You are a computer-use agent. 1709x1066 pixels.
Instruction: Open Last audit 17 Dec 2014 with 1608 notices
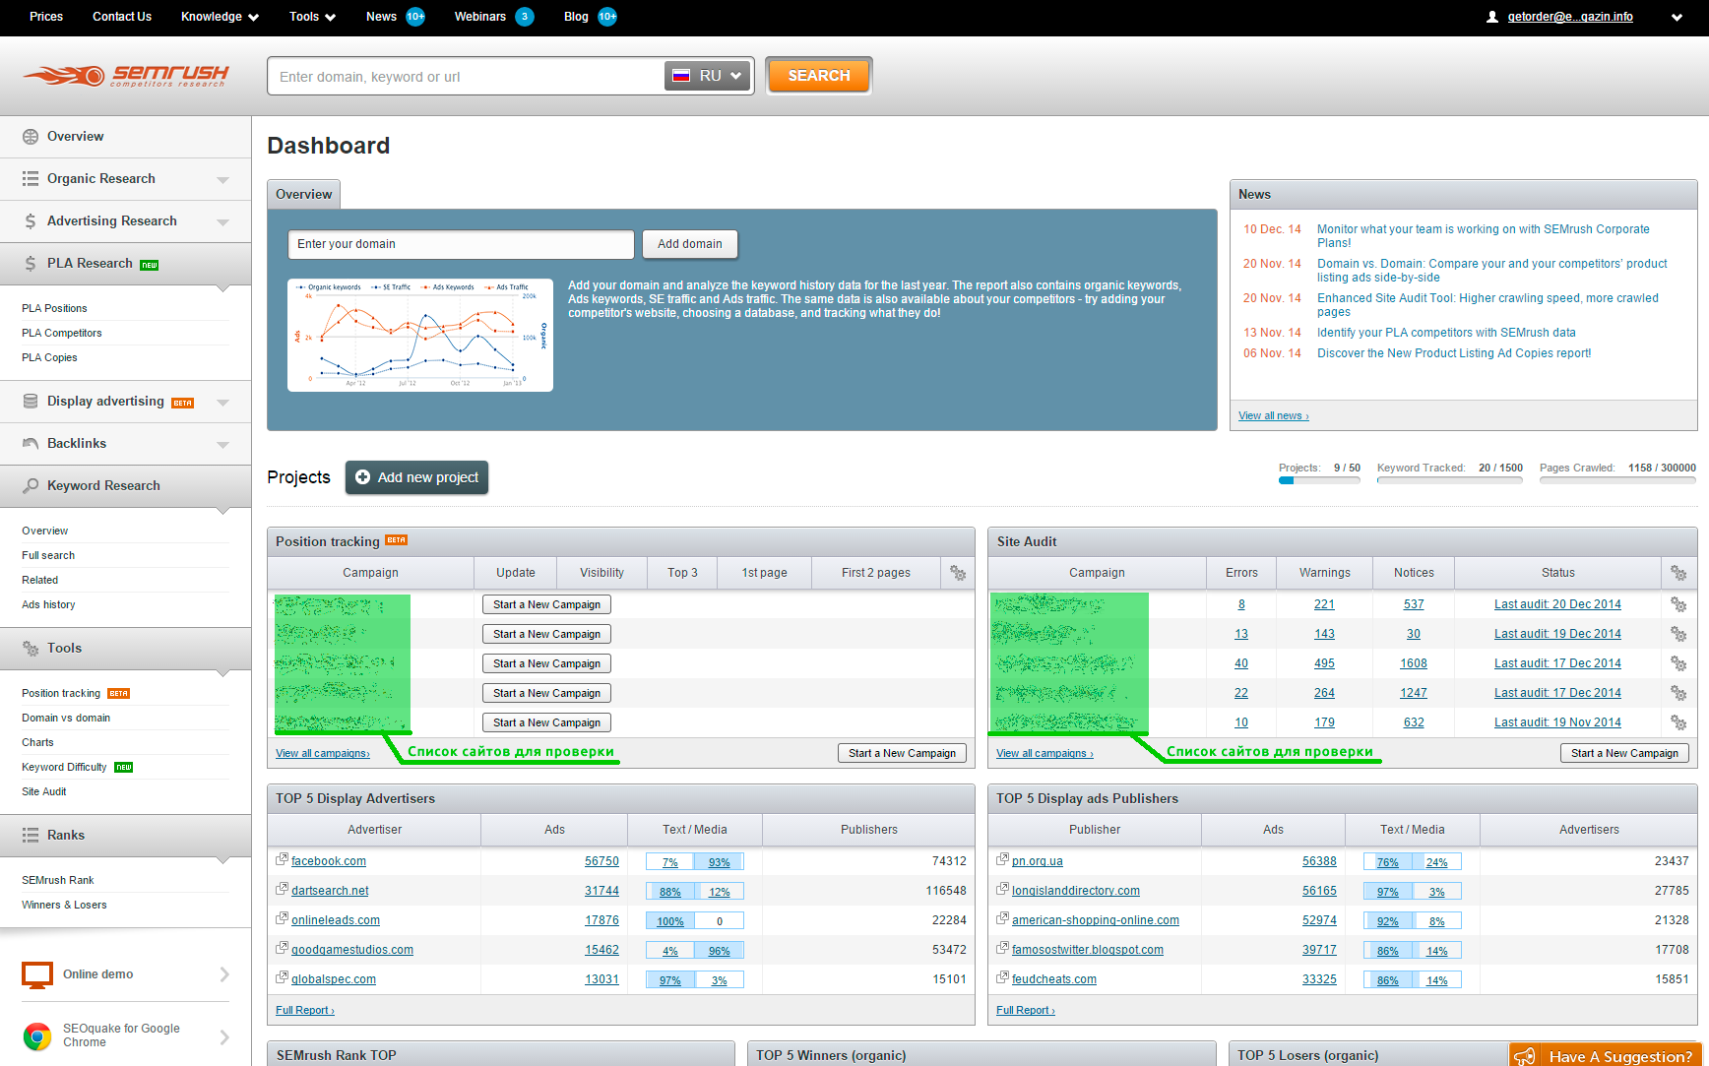tap(1557, 663)
